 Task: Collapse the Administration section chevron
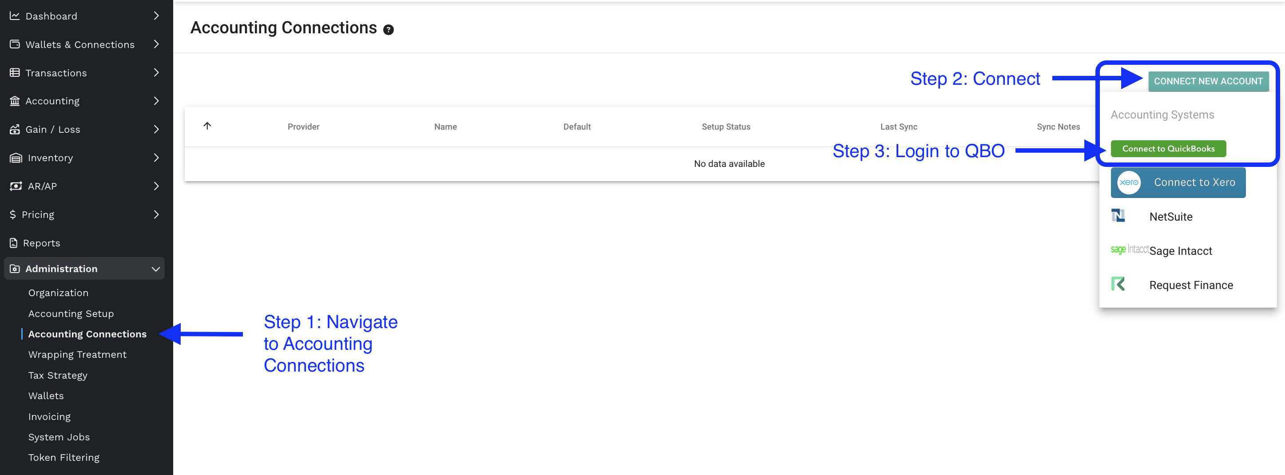pos(156,269)
